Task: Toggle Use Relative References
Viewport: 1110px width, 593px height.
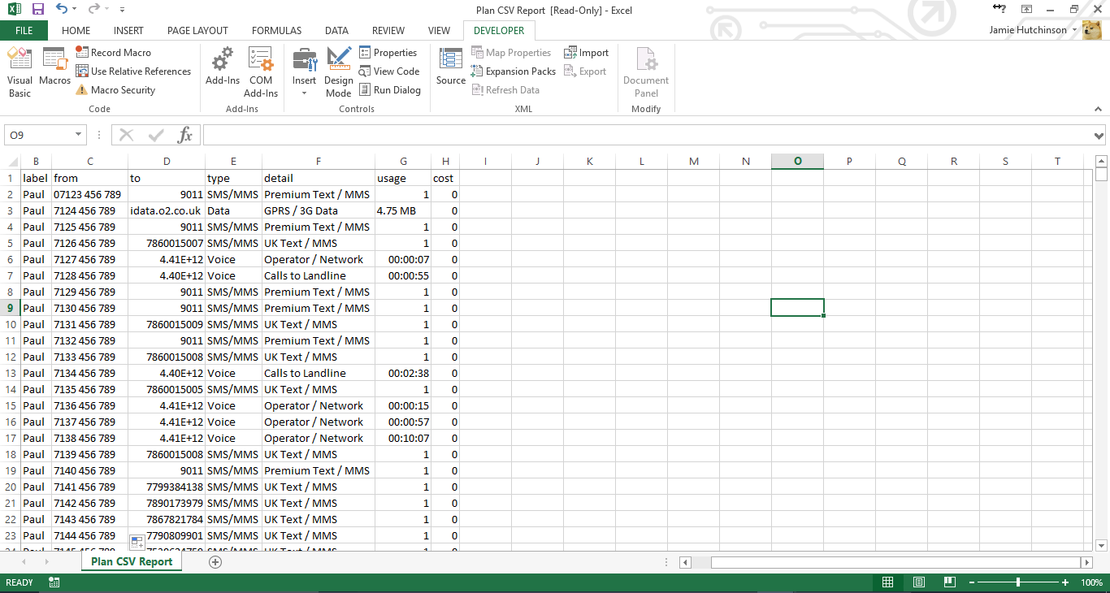Action: click(x=133, y=71)
